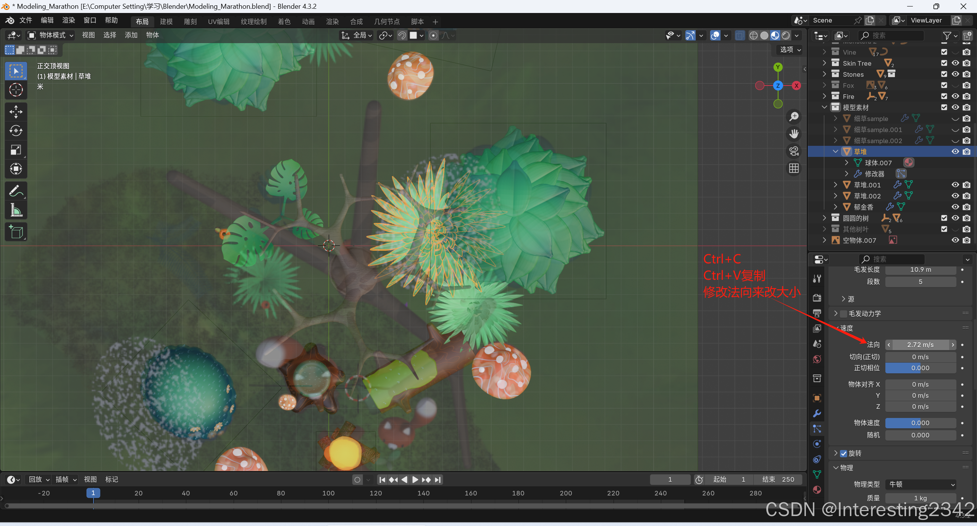This screenshot has width=977, height=526.
Task: Click the Add Cube tool
Action: click(x=16, y=232)
